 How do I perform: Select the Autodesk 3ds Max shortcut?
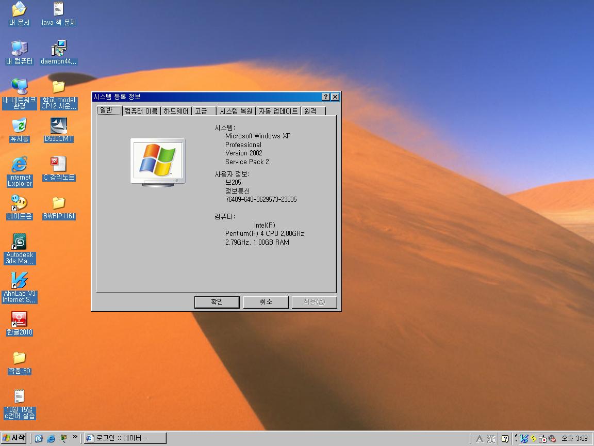click(x=20, y=243)
